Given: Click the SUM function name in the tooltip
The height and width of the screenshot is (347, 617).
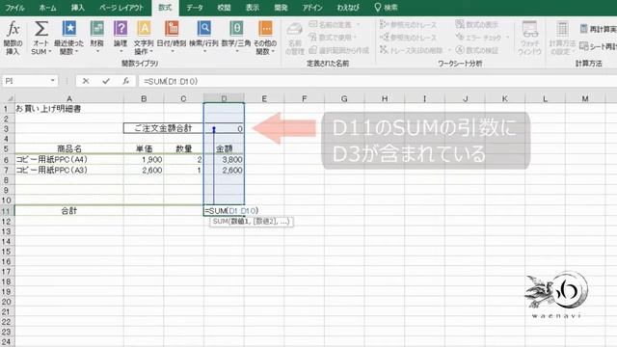Looking at the screenshot, I should click(x=221, y=222).
